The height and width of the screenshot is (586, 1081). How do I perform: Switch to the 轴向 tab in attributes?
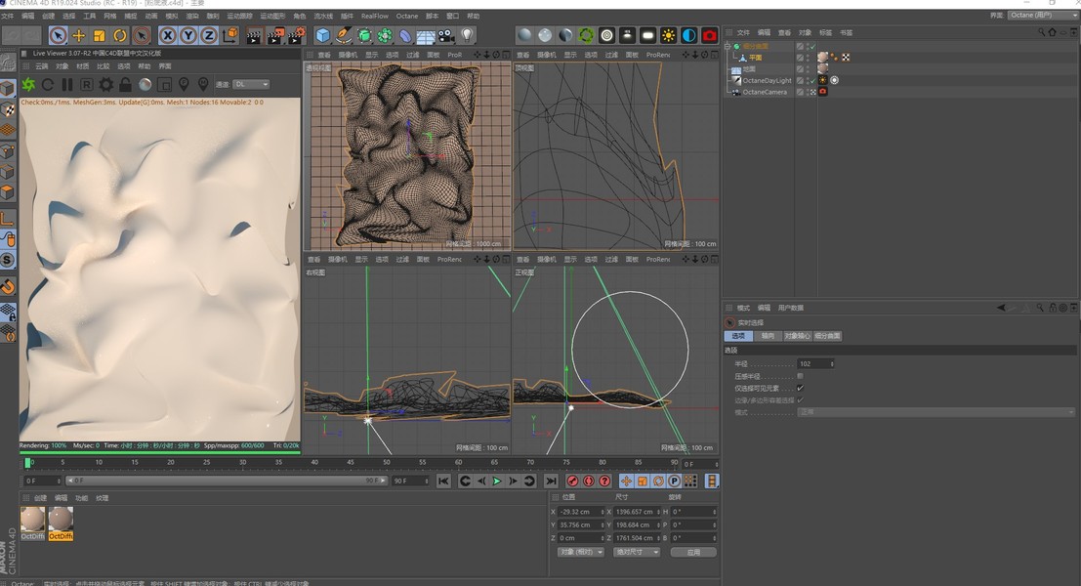click(768, 336)
